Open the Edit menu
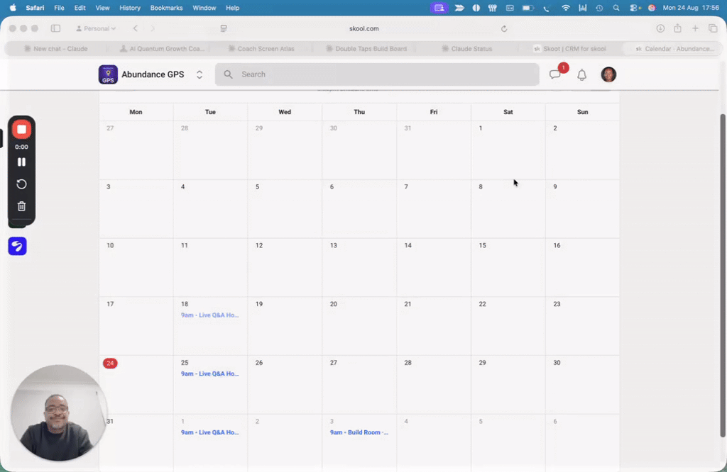The height and width of the screenshot is (472, 727). [x=80, y=8]
